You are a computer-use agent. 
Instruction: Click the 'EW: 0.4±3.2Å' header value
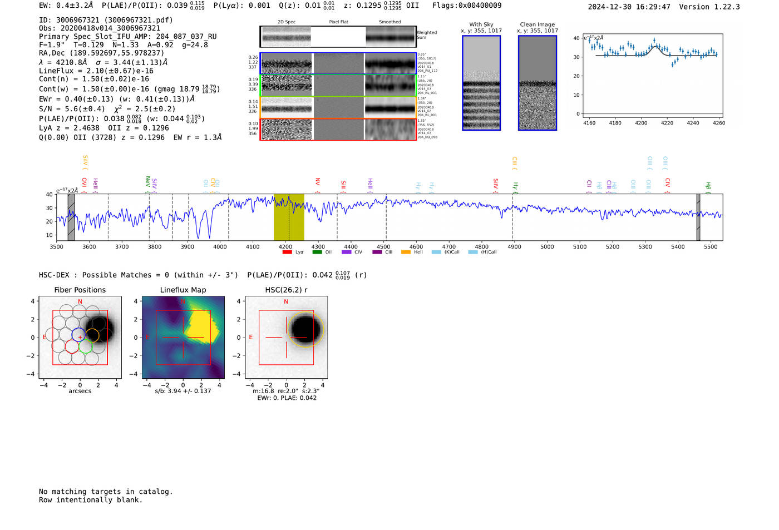point(66,6)
